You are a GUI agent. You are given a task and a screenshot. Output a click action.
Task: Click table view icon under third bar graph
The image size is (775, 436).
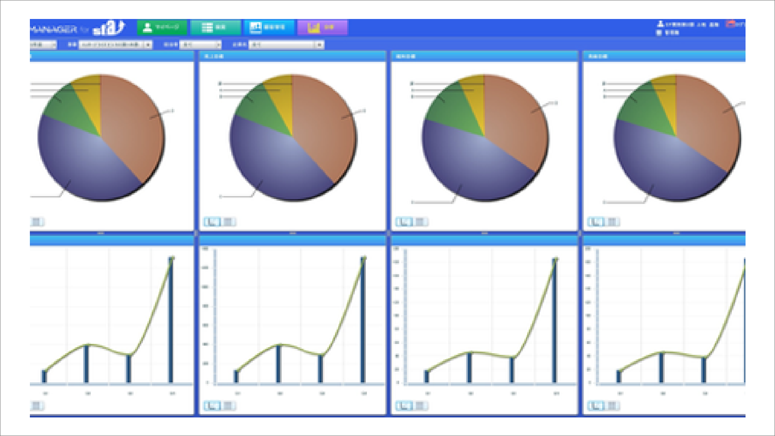[420, 406]
